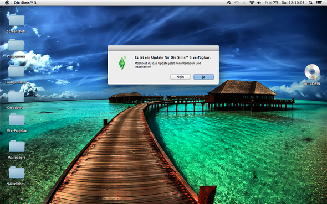The width and height of the screenshot is (327, 204).
Task: Open the Bluetooth status menu
Action: pos(244,3)
